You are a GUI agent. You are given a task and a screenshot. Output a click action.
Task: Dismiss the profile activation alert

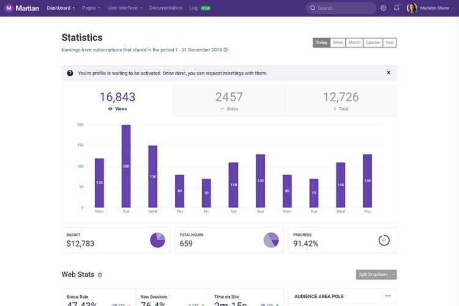pos(389,73)
